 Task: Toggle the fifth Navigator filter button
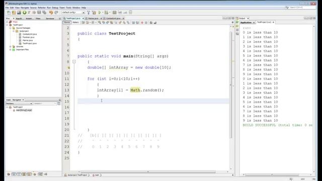pos(29,174)
